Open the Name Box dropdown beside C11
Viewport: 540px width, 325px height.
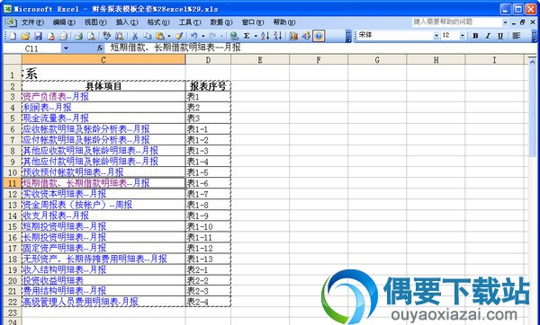tap(66, 48)
